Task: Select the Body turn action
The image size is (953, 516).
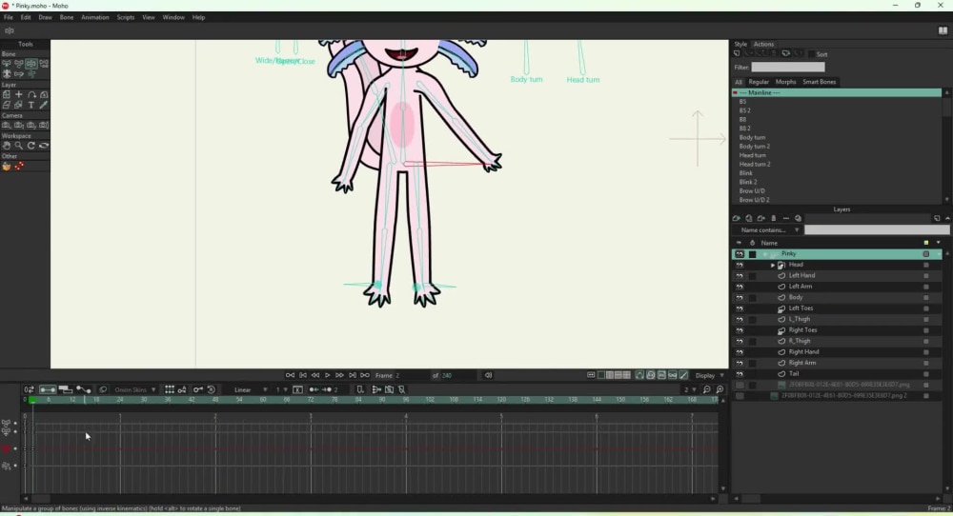Action: 753,137
